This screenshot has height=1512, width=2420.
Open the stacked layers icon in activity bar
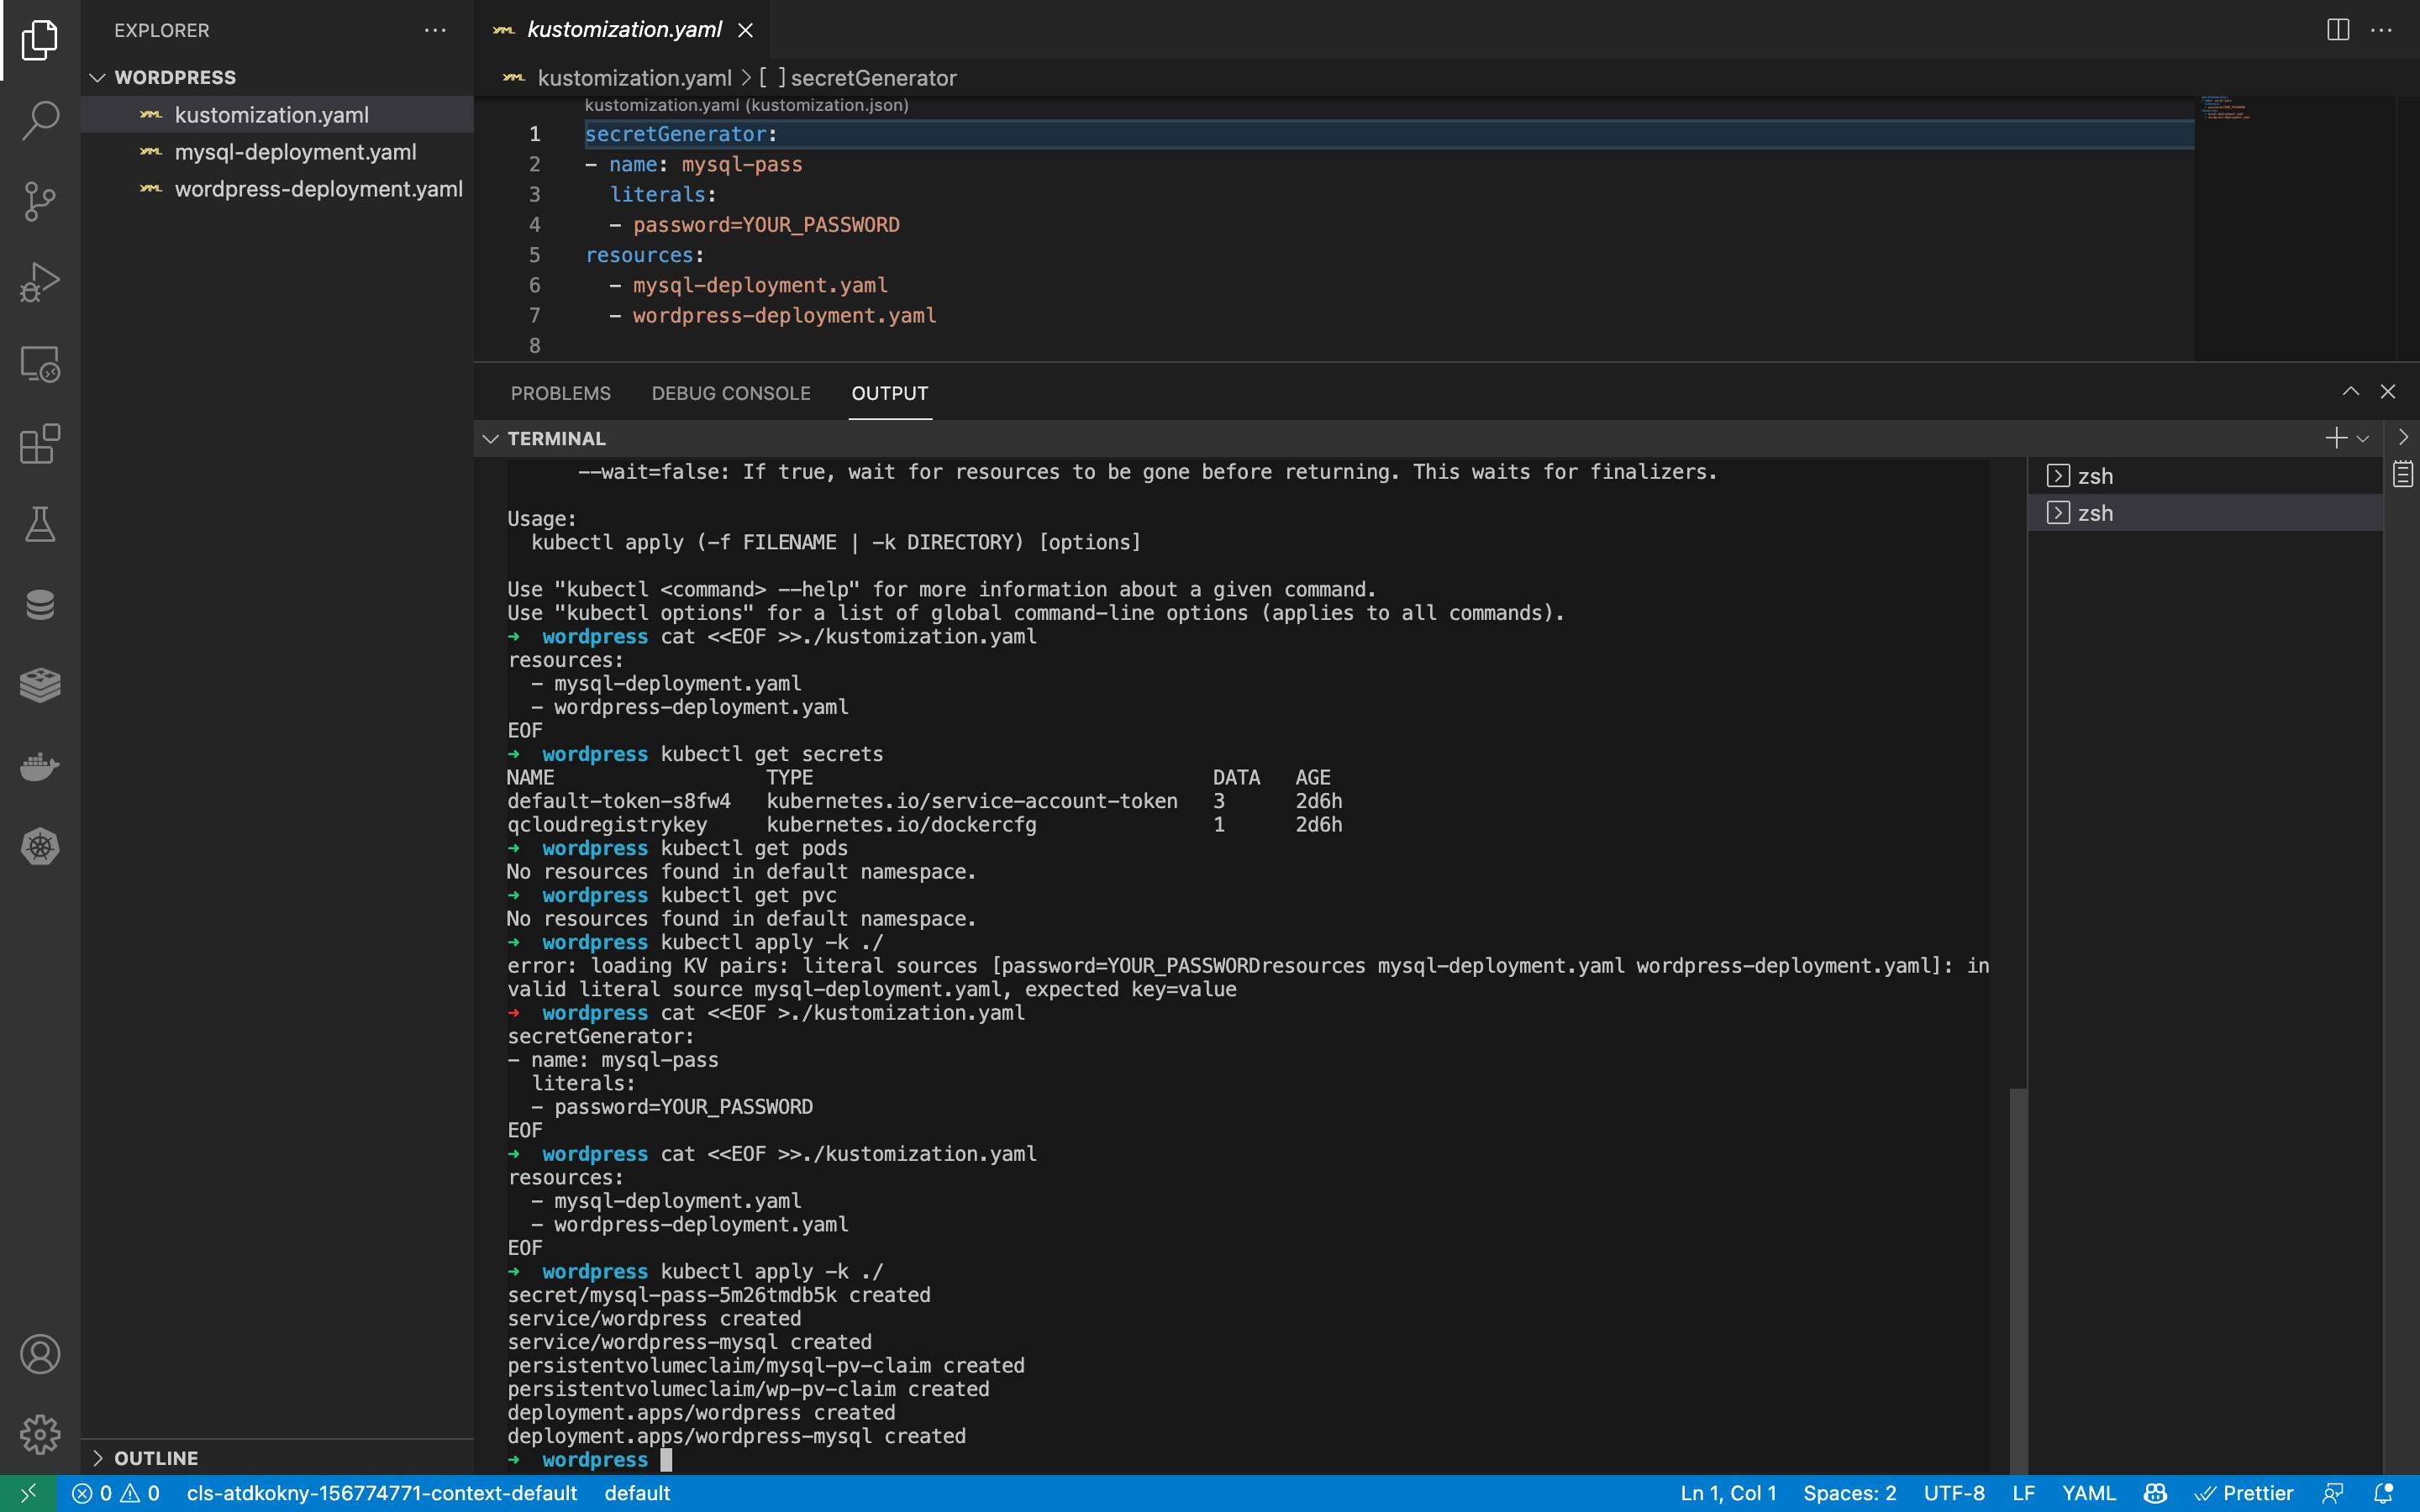pyautogui.click(x=40, y=685)
